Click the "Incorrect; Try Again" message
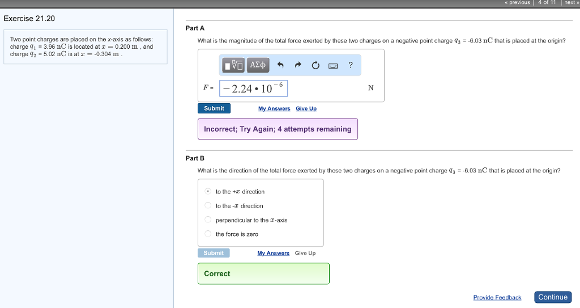This screenshot has height=308, width=580. [x=278, y=129]
